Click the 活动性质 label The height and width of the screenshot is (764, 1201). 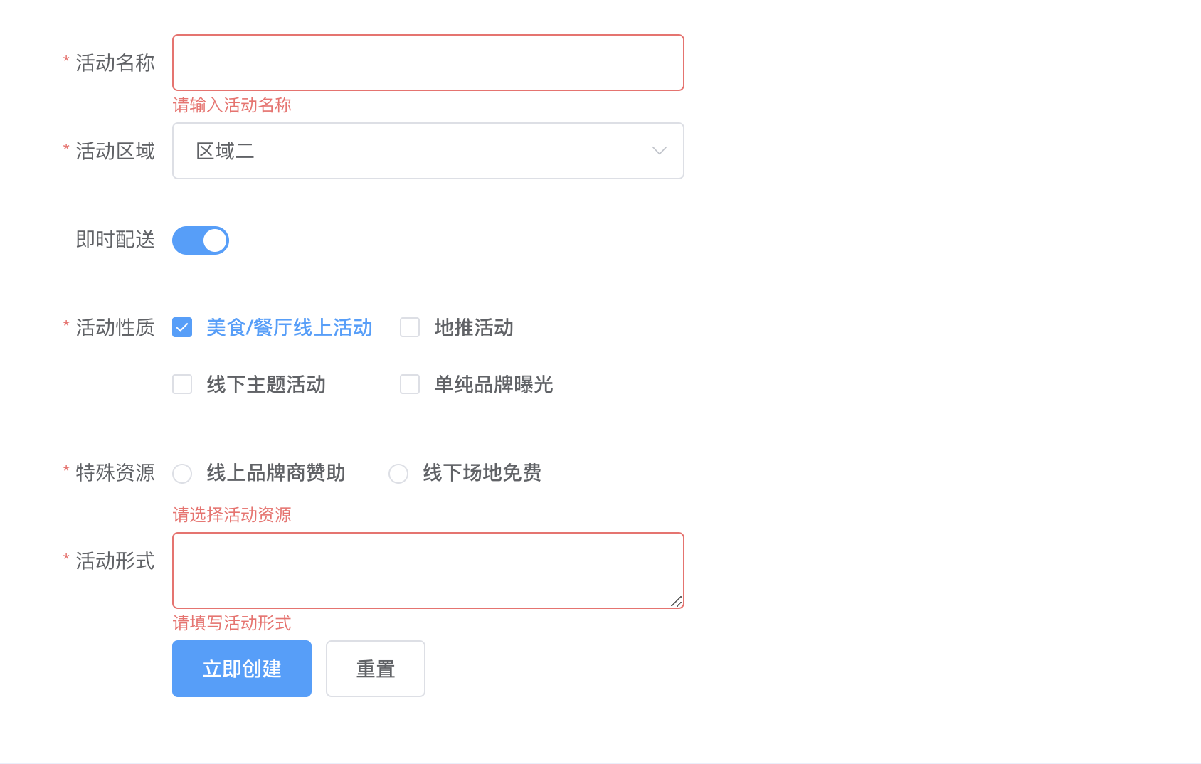pyautogui.click(x=115, y=327)
